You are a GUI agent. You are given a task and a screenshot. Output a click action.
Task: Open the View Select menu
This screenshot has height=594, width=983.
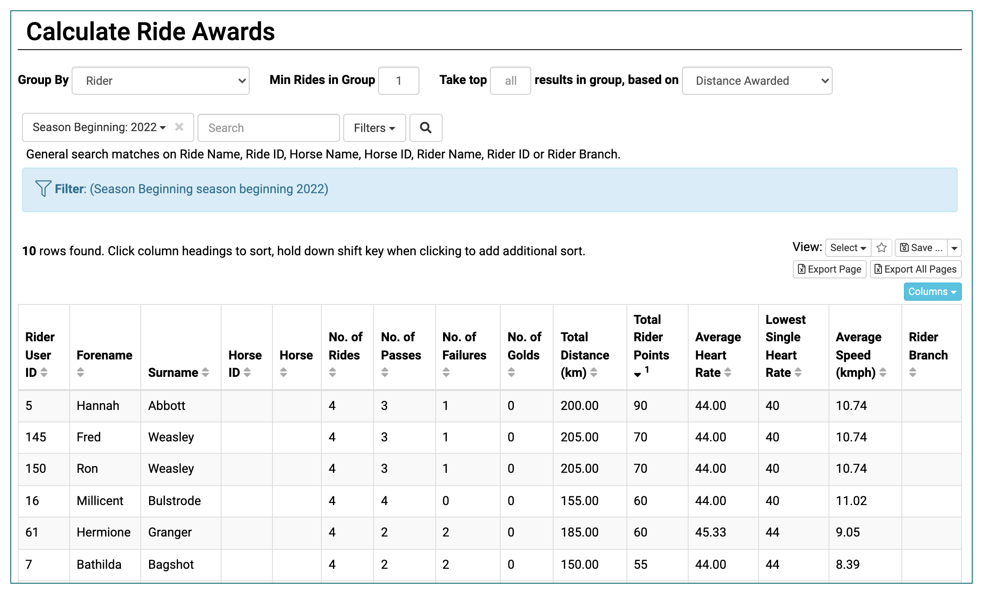coord(848,248)
